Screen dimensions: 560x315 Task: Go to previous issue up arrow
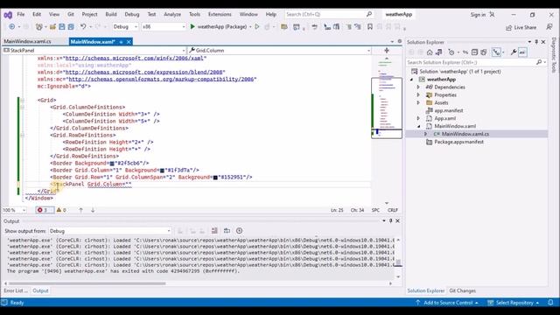[80, 210]
